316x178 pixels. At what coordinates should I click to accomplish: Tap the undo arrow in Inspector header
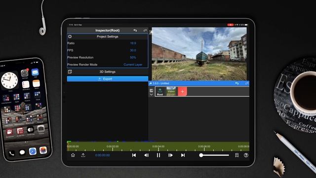point(135,31)
